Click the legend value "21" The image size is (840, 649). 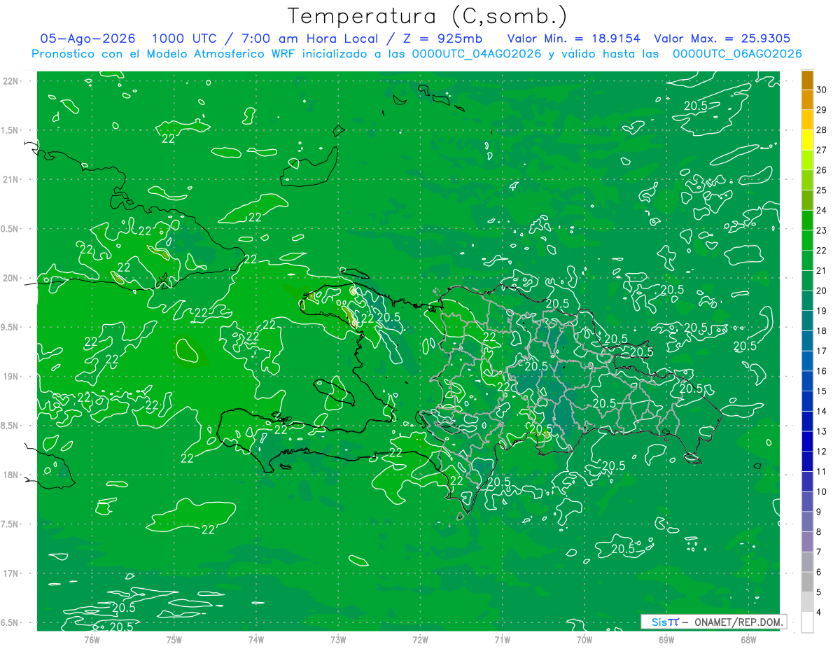tap(821, 271)
